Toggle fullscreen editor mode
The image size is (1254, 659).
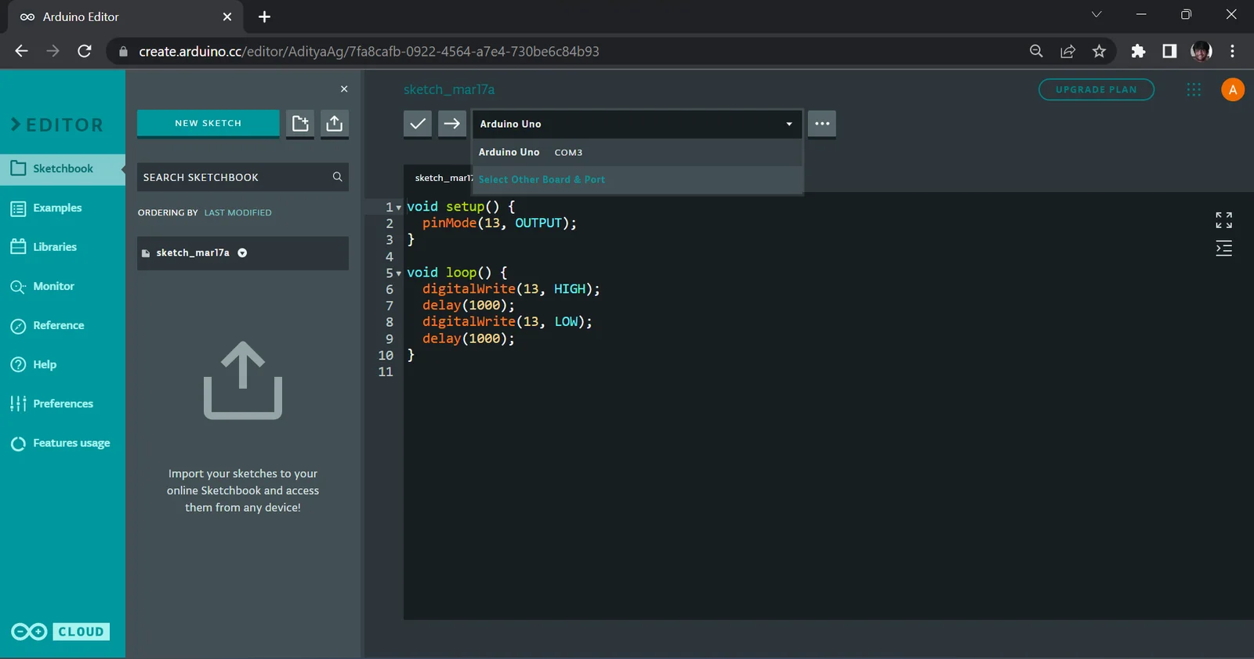pos(1223,220)
